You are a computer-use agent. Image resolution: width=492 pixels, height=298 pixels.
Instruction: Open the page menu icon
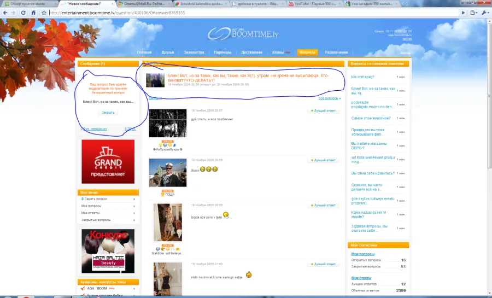pyautogui.click(x=473, y=13)
